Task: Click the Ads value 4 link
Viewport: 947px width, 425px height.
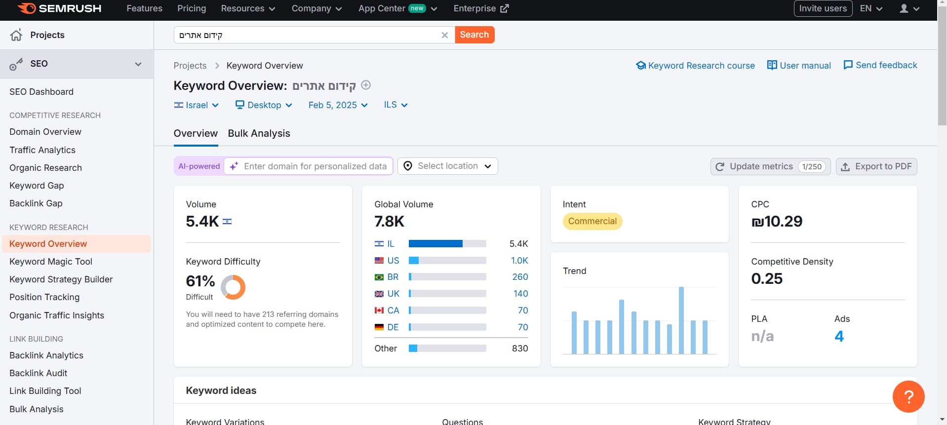Action: (x=839, y=336)
